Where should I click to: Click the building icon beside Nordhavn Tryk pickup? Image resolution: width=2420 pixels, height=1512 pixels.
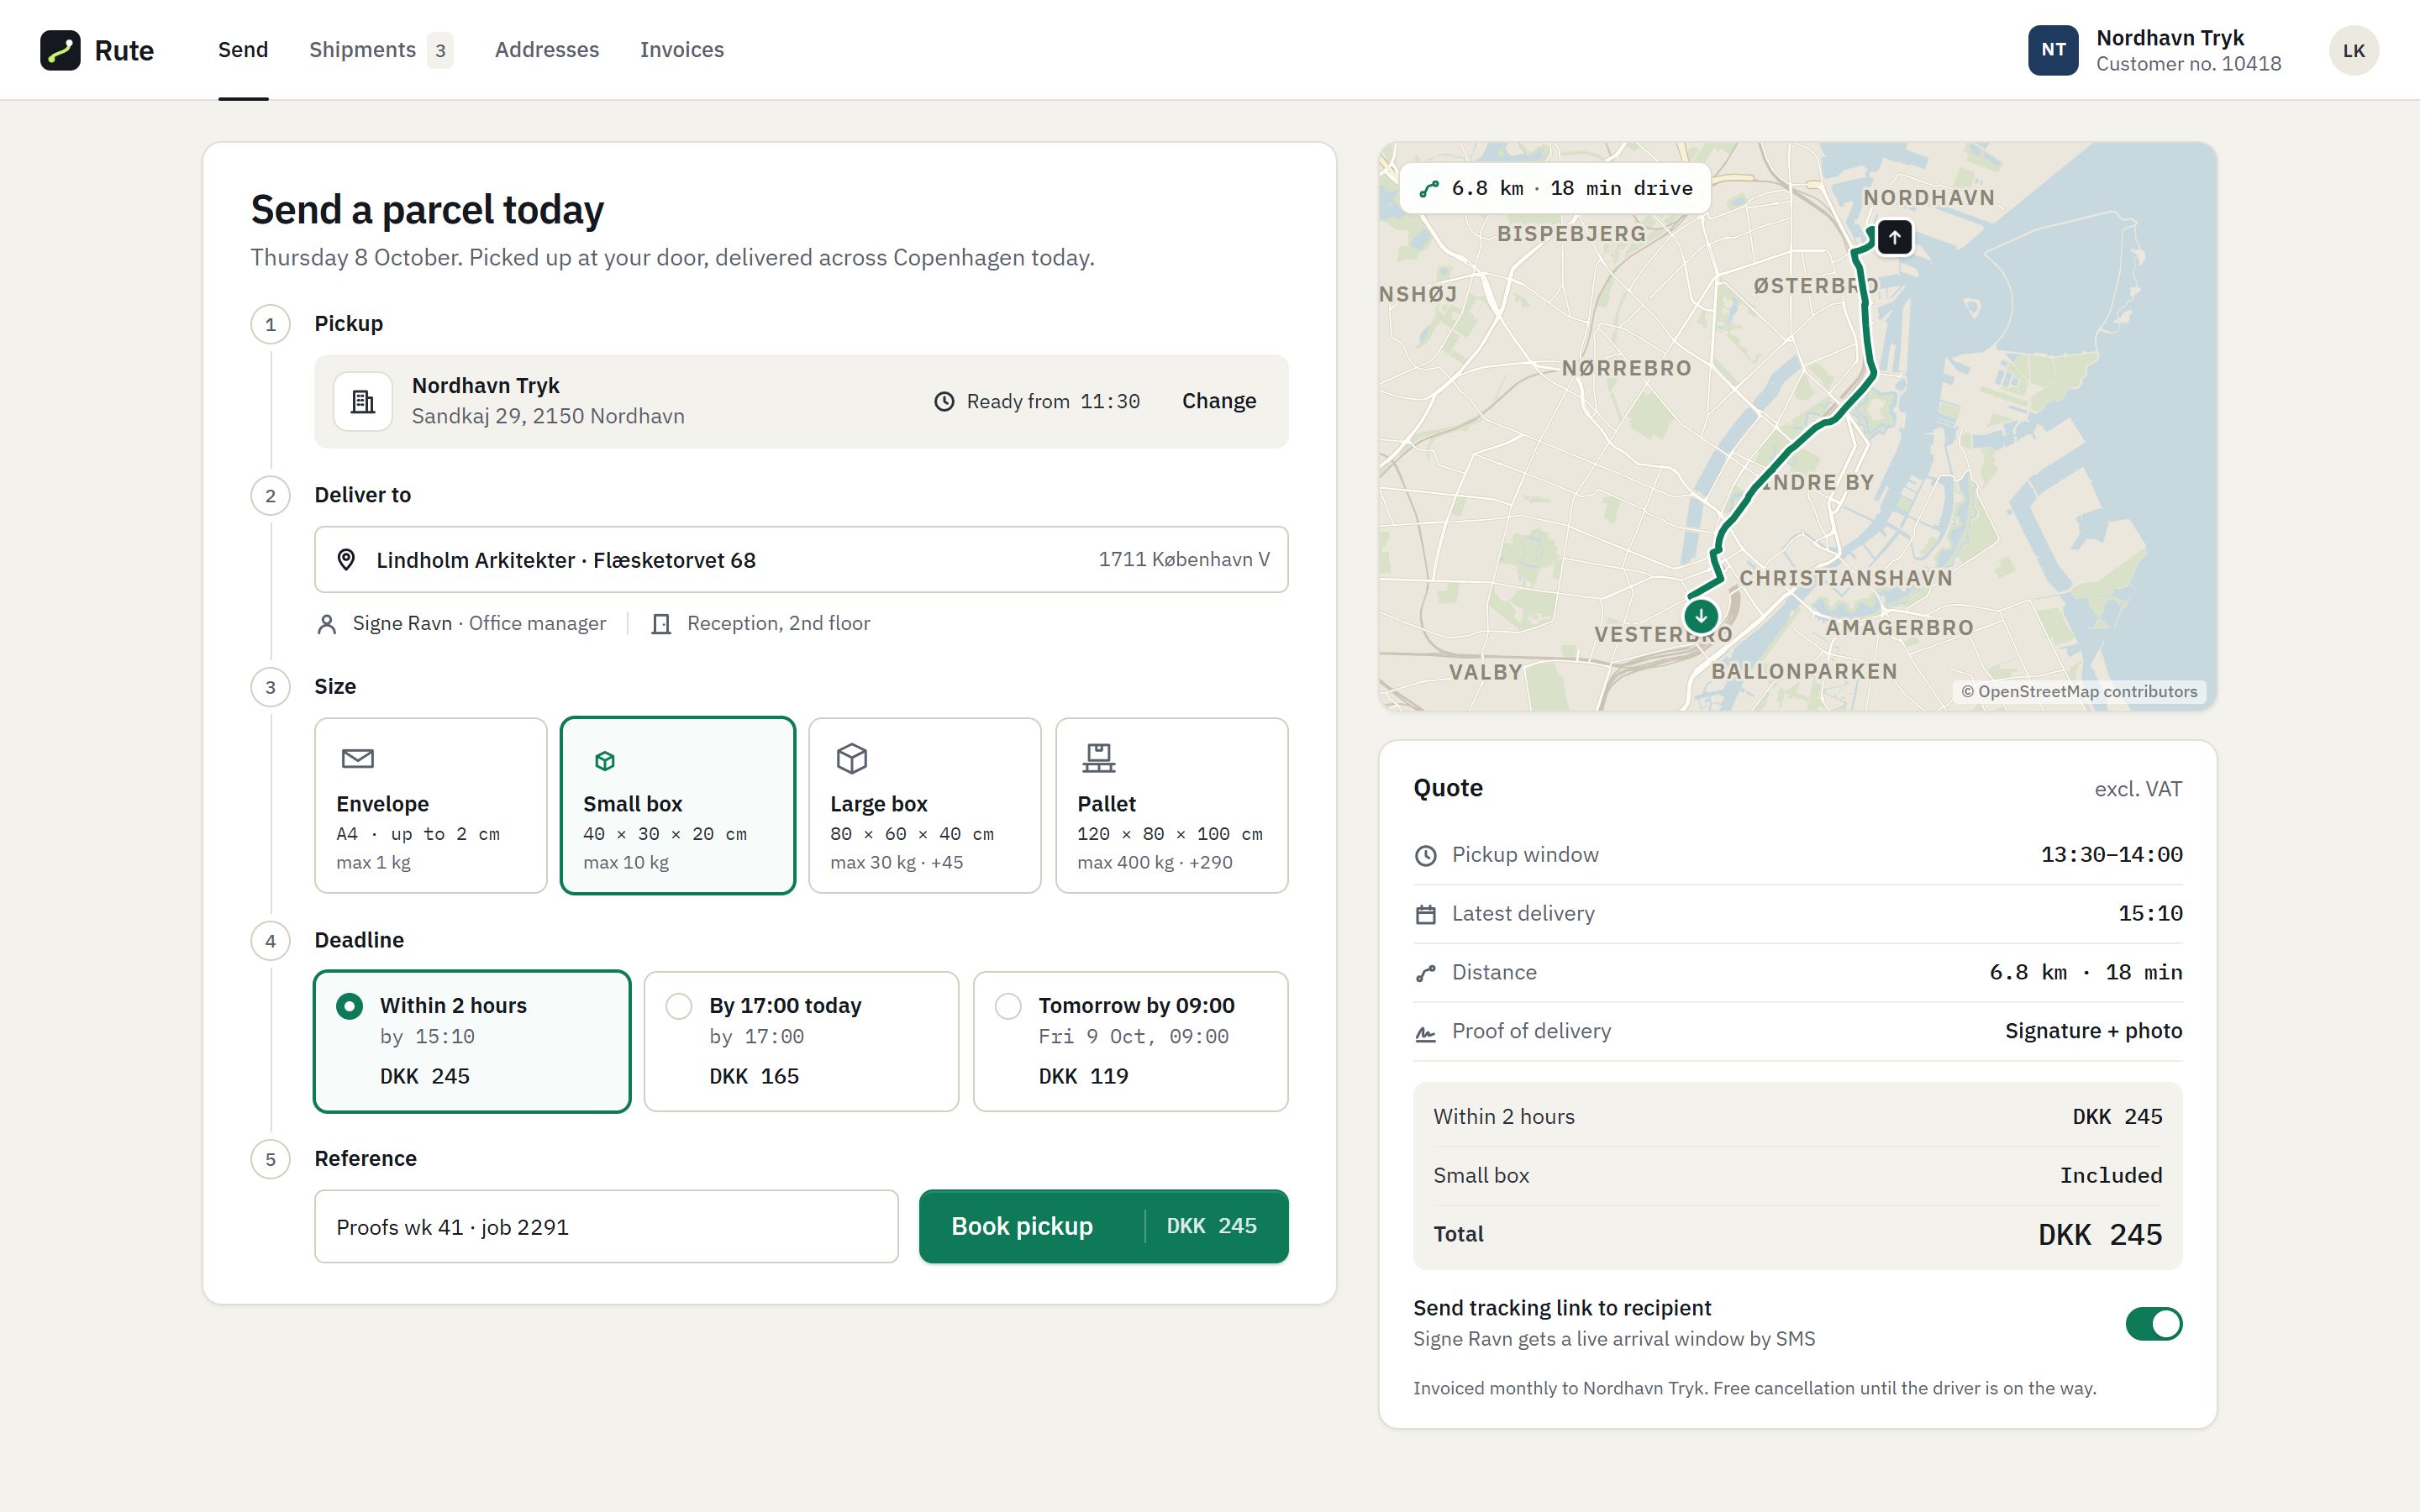pyautogui.click(x=363, y=401)
